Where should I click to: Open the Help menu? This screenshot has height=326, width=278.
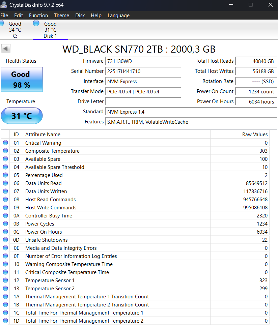click(x=96, y=16)
